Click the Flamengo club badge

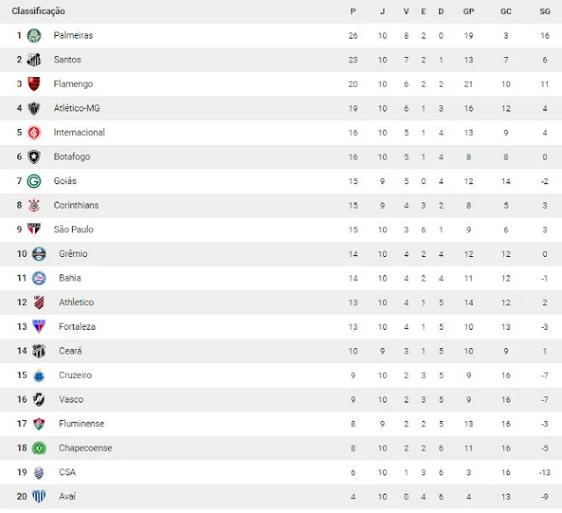[x=34, y=84]
